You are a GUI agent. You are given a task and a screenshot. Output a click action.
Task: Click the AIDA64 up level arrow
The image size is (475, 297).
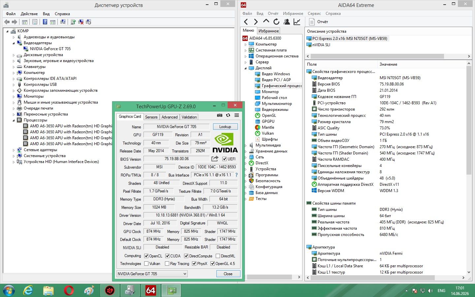click(266, 21)
